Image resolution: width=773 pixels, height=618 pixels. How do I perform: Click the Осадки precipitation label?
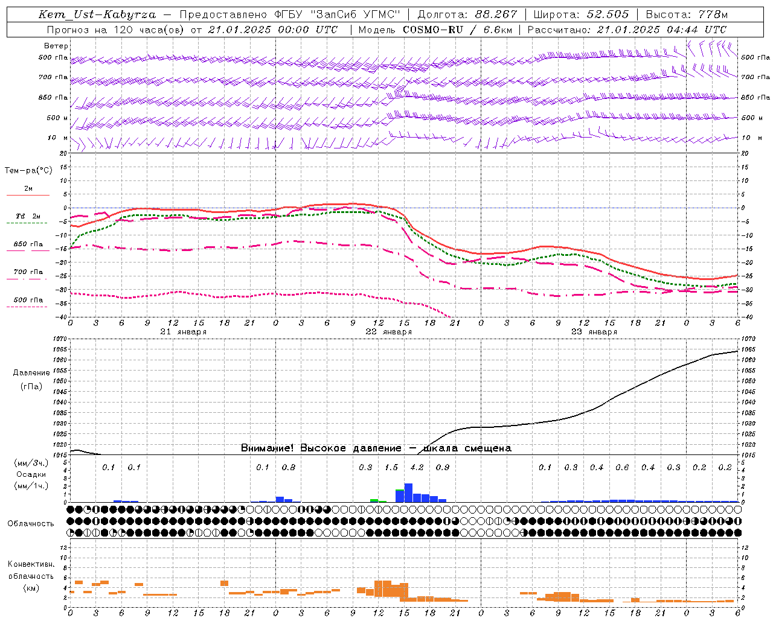point(31,474)
